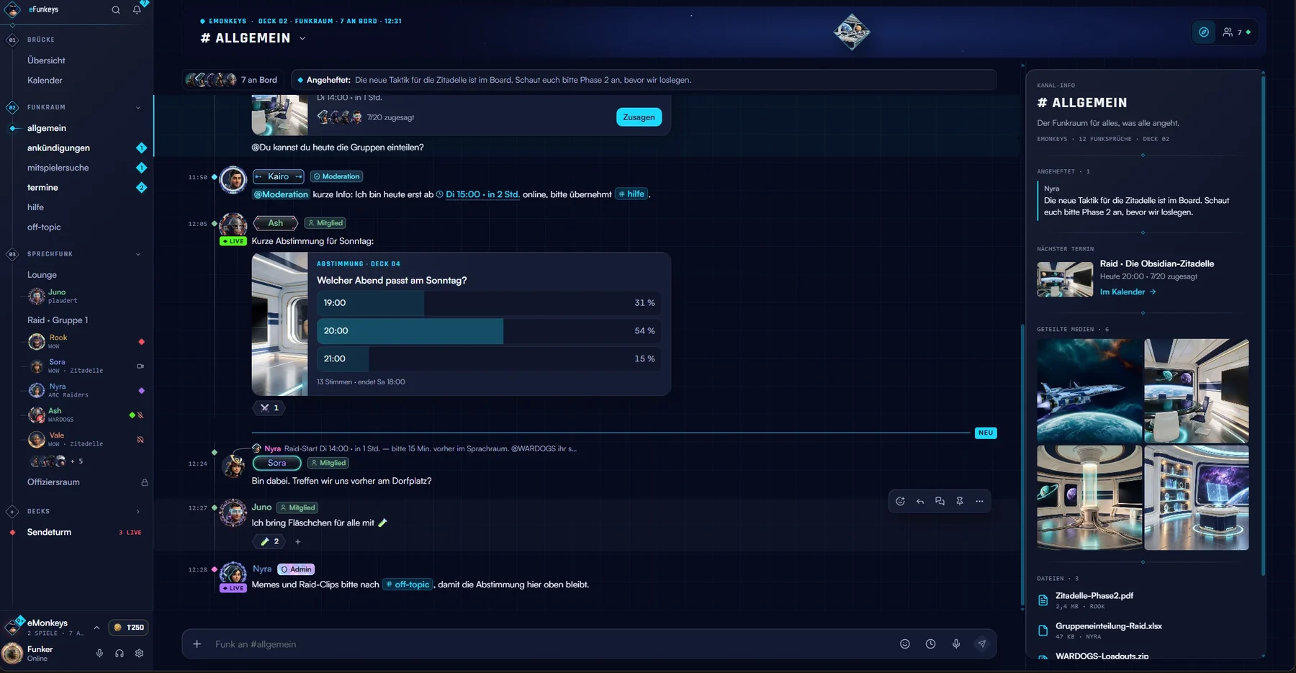Pin the message using the pin icon

960,502
